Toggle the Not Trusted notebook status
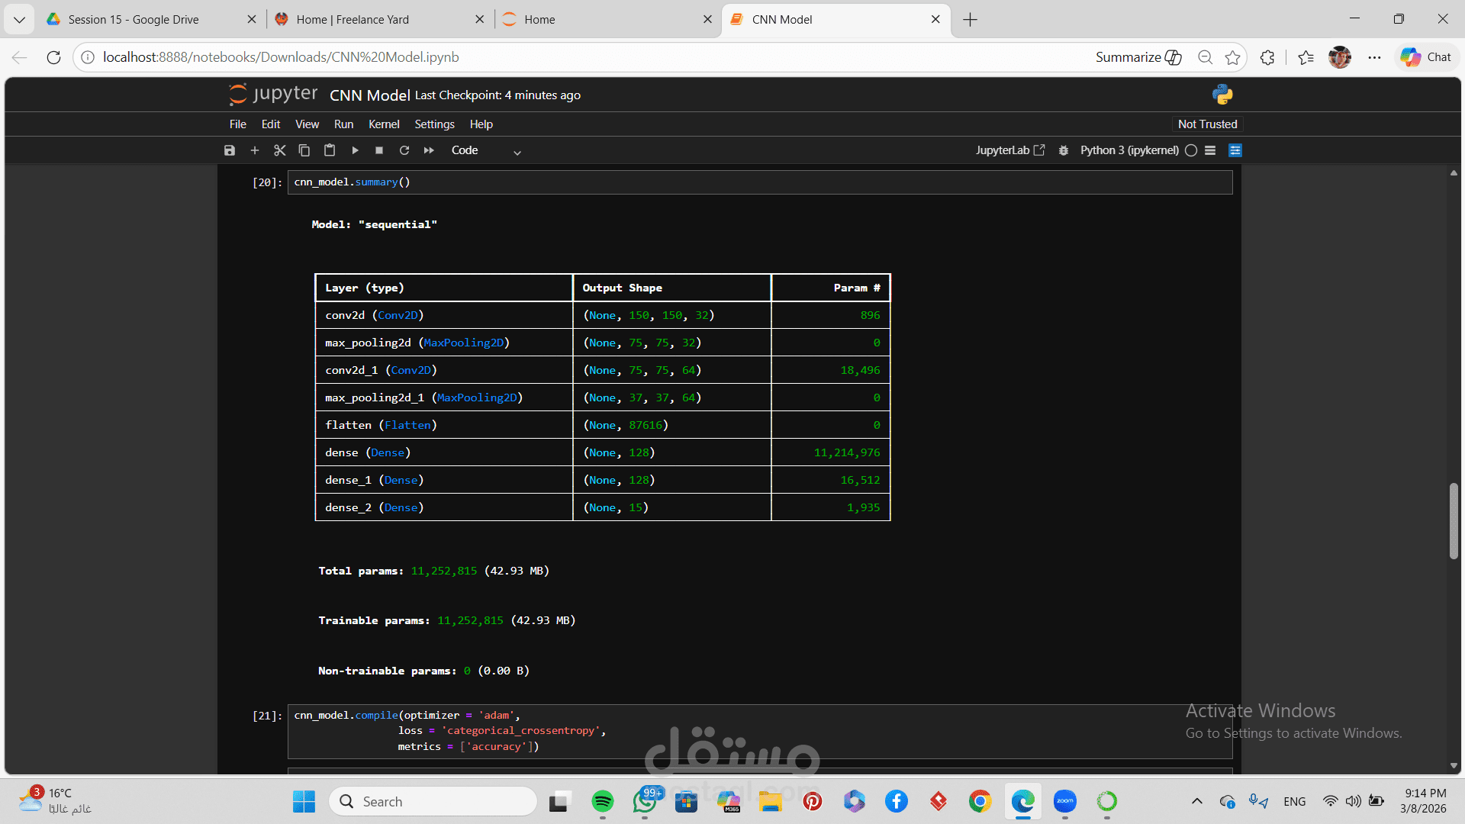 point(1207,124)
